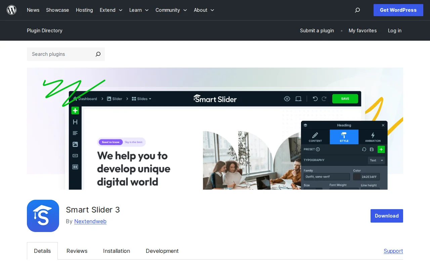Expand the Slides breadcrumb dropdown
Screen dimensions: 430x269
click(150, 99)
